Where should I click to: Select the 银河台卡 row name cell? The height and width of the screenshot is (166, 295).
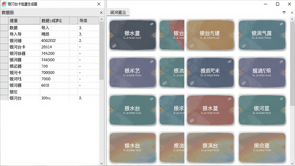click(24, 47)
